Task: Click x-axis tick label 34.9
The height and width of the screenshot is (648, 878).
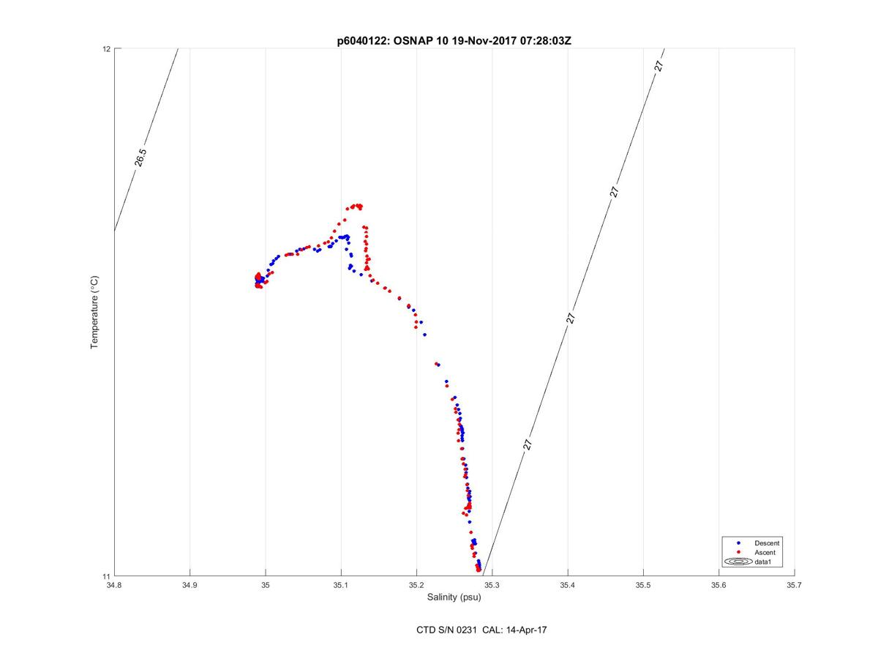Action: 190,585
